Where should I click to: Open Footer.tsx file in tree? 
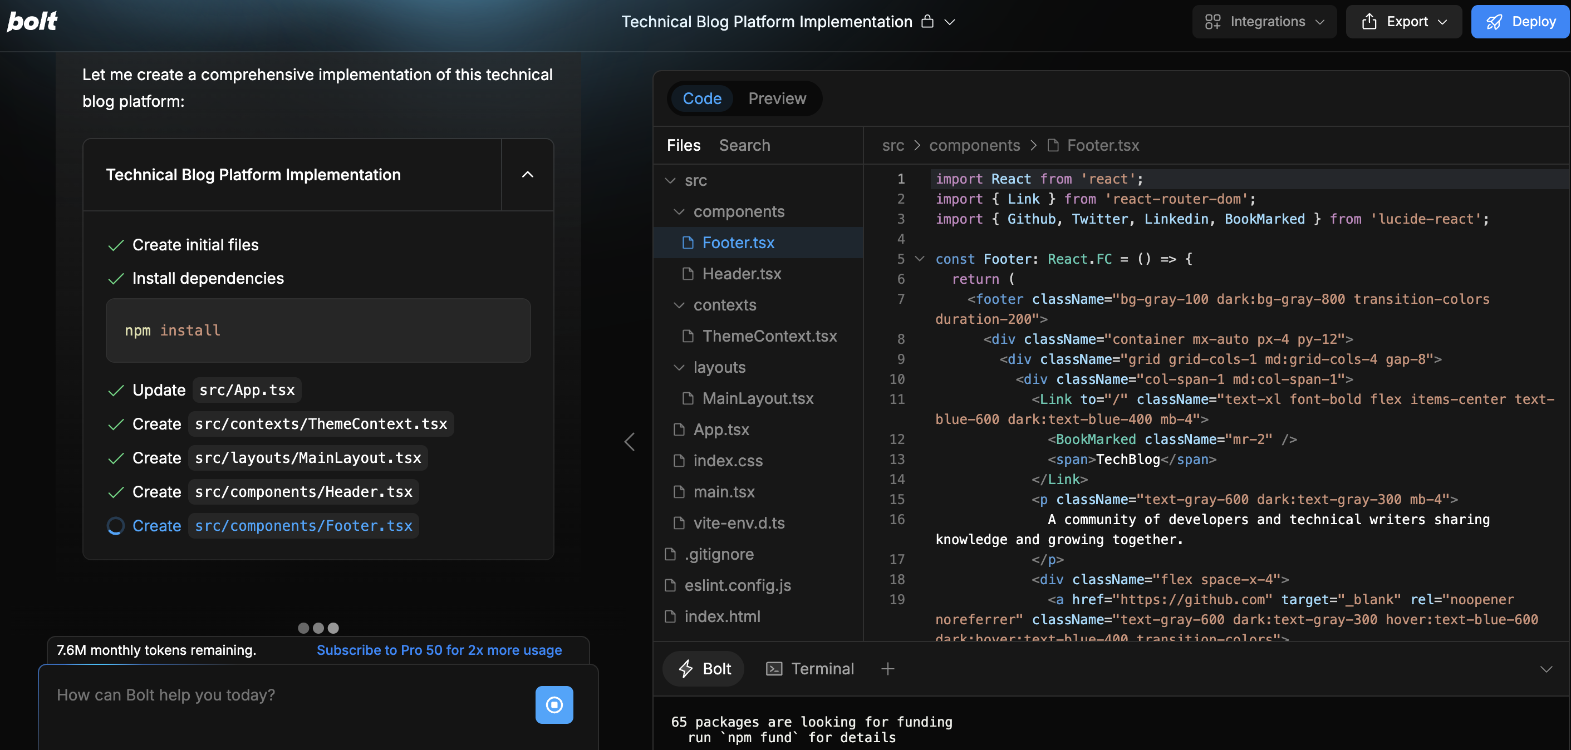738,243
